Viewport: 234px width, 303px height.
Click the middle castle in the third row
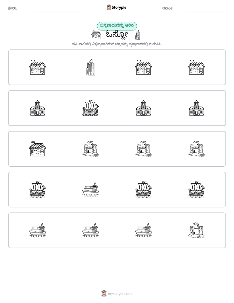pyautogui.click(x=143, y=149)
